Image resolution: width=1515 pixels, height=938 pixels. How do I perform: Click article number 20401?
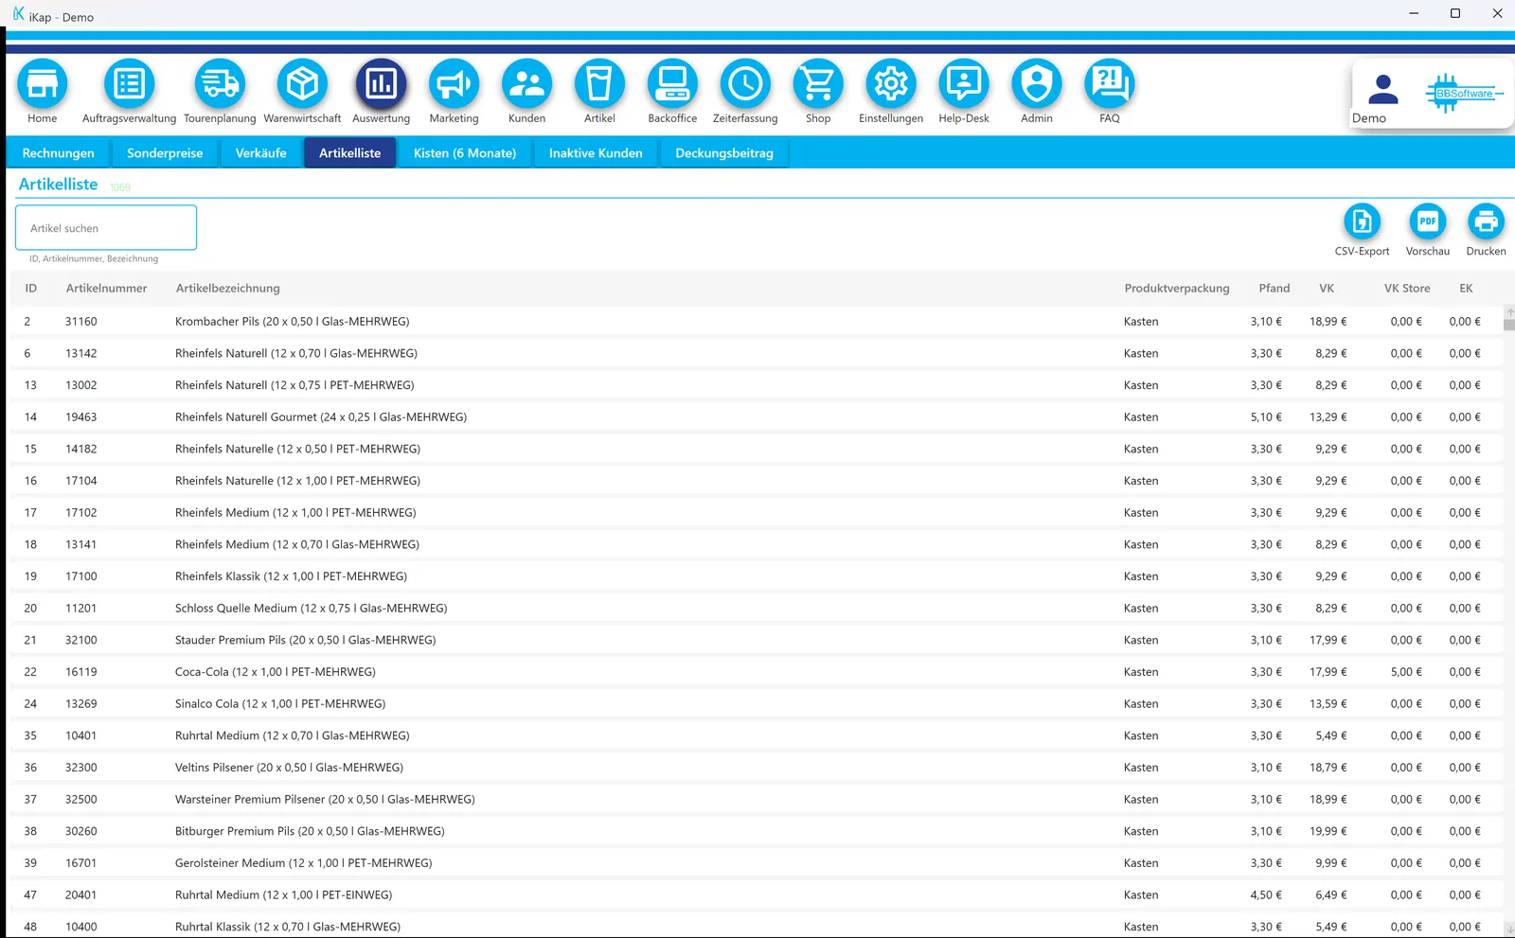(81, 895)
